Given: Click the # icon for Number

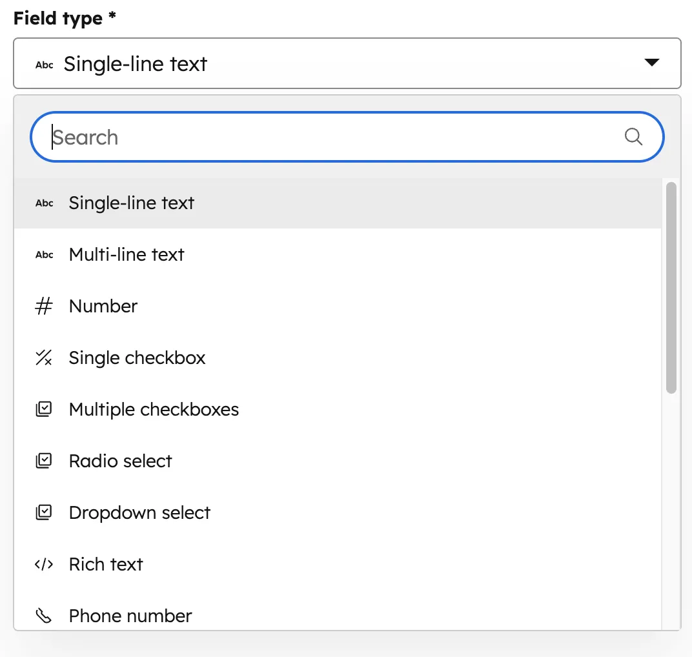Looking at the screenshot, I should pos(43,306).
